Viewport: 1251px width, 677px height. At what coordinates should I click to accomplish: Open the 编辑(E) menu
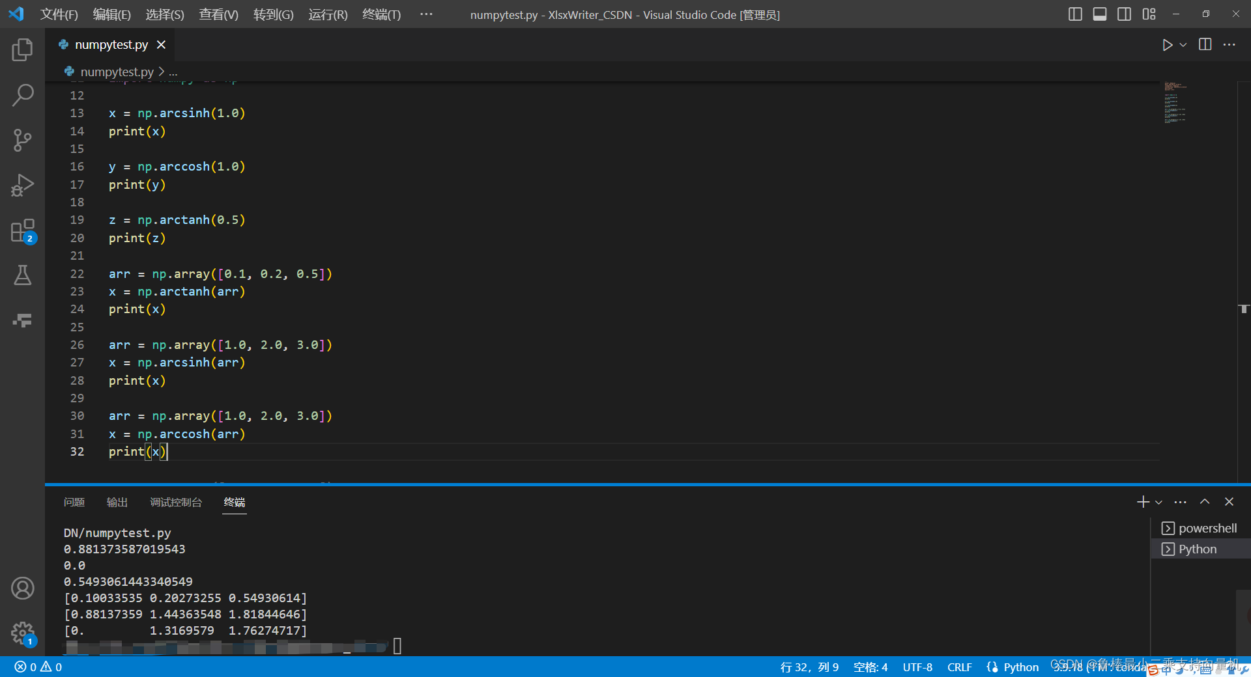coord(111,14)
